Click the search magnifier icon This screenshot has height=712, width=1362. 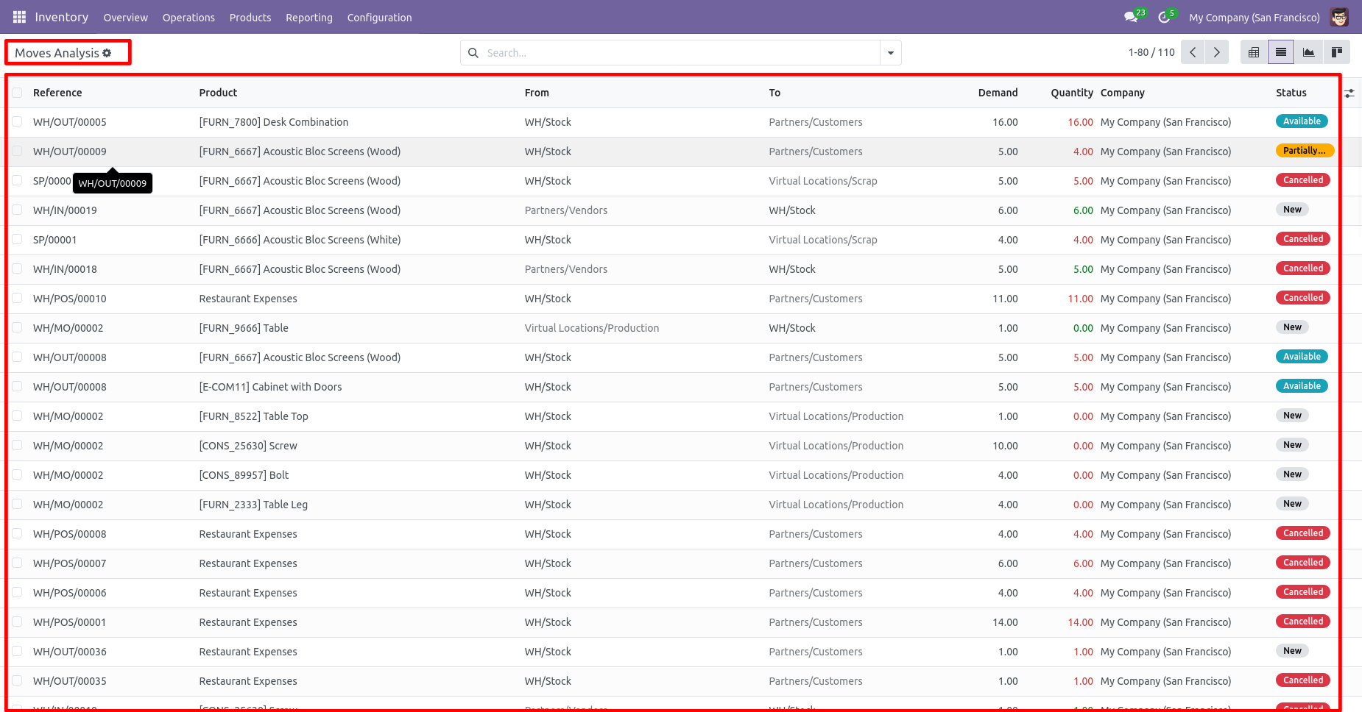[x=473, y=53]
